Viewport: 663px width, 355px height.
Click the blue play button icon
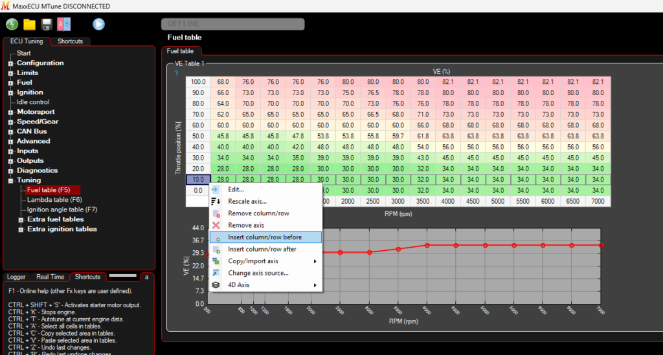click(x=98, y=25)
